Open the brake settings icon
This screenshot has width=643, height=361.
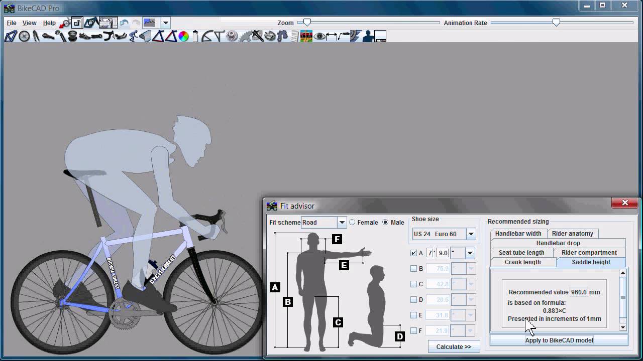point(270,36)
